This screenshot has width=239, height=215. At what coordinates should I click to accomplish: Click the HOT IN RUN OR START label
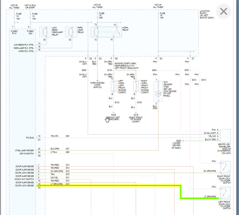click(x=30, y=6)
